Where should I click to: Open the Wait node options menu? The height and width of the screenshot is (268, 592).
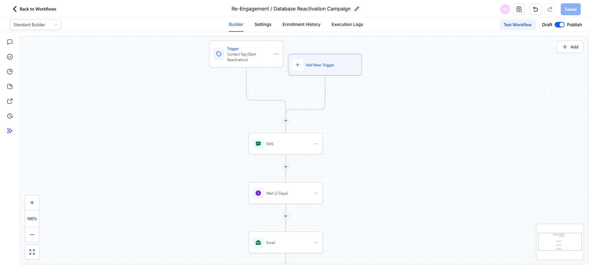coord(316,193)
